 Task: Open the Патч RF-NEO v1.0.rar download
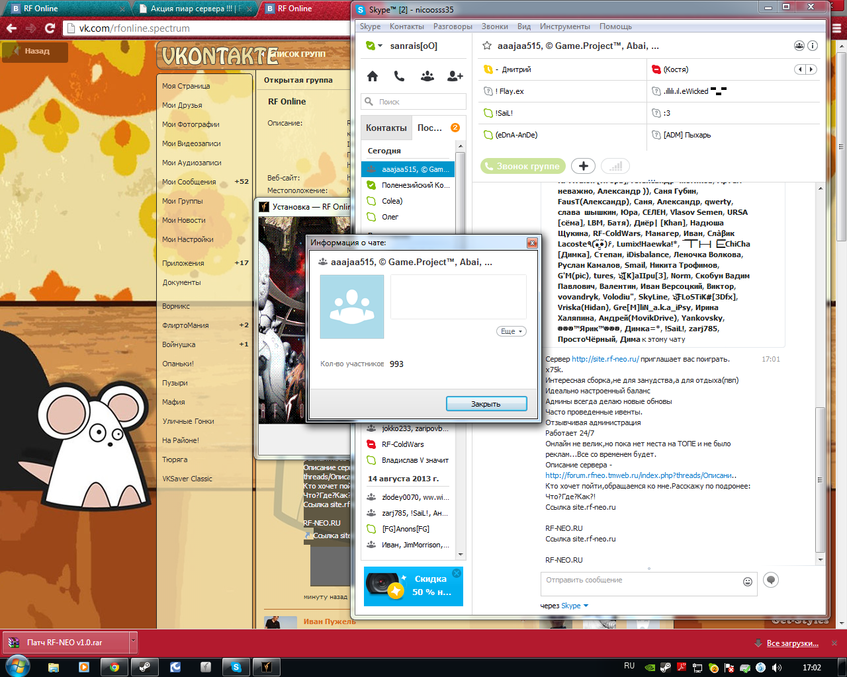[65, 642]
